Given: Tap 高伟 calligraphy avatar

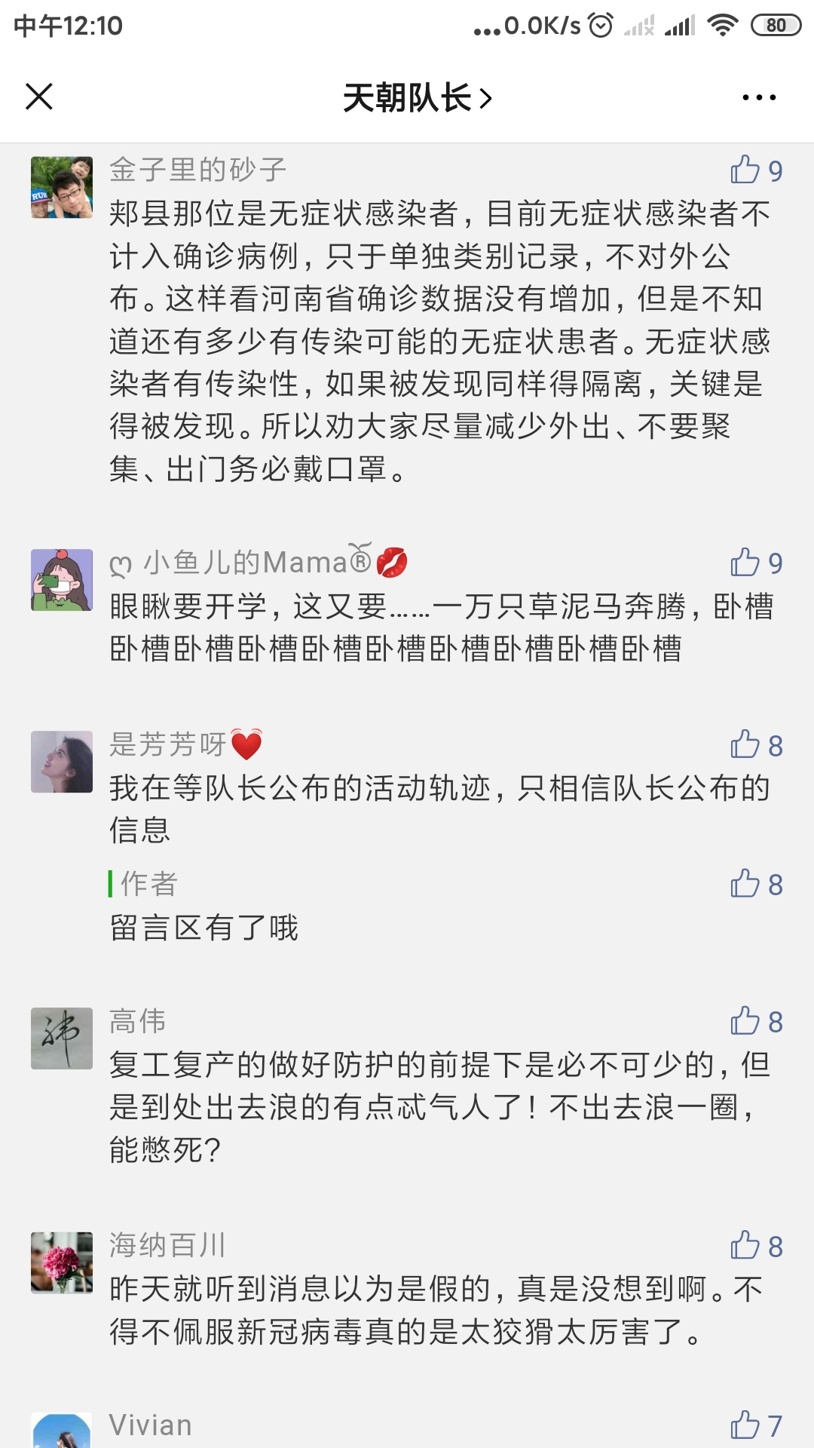Looking at the screenshot, I should pyautogui.click(x=62, y=1038).
